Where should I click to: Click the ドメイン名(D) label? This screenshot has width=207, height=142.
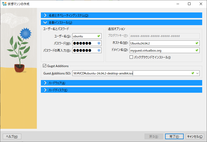(x=120, y=50)
